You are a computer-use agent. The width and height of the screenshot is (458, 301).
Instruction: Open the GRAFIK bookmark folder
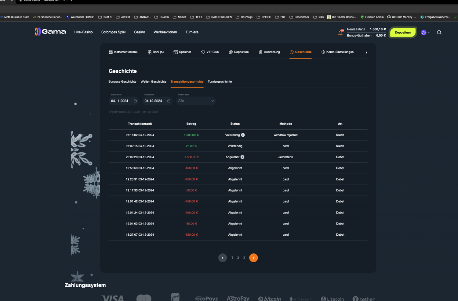pos(162,17)
